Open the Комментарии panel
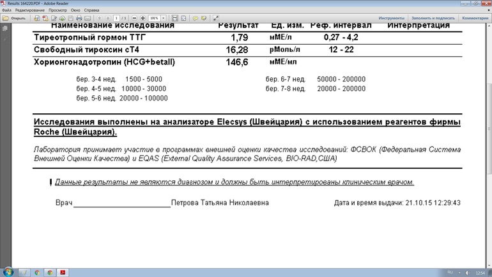The height and width of the screenshot is (277, 492). click(475, 19)
